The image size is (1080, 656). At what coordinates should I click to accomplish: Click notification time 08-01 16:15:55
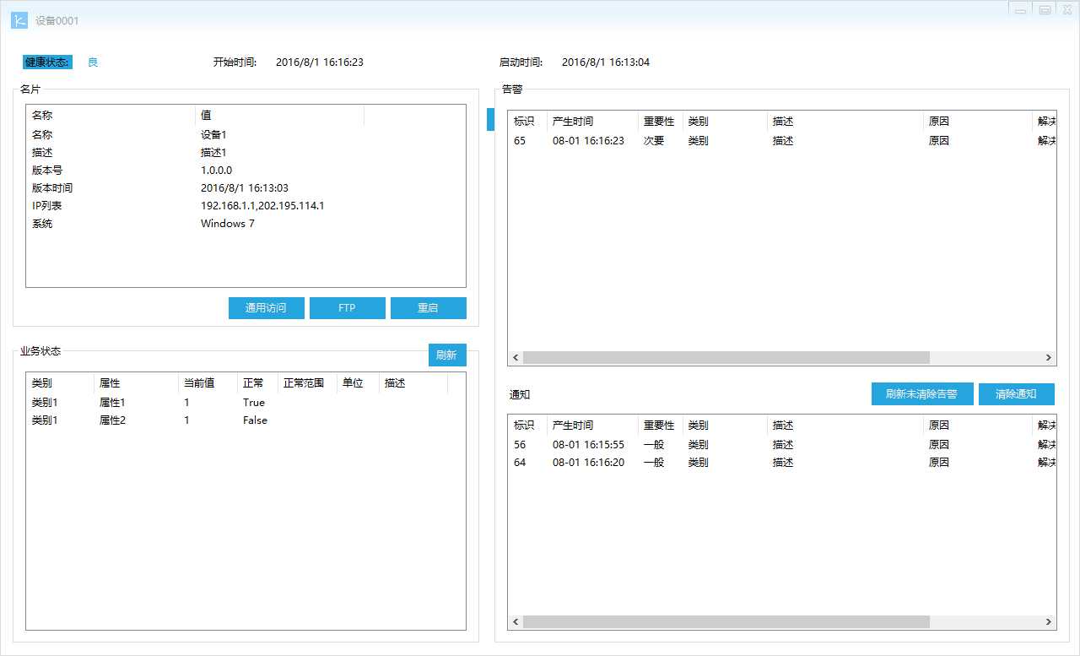(588, 445)
